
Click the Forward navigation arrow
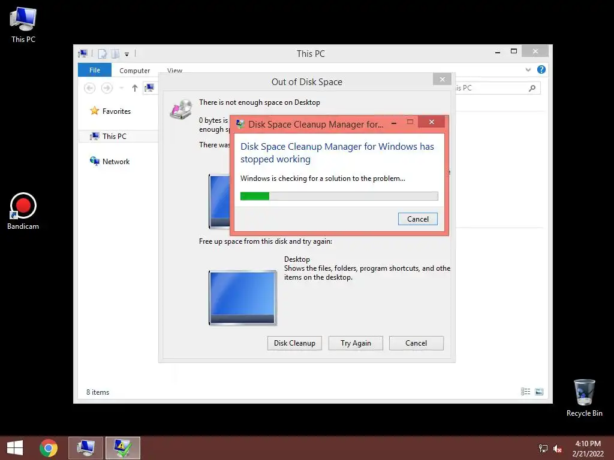(x=107, y=88)
